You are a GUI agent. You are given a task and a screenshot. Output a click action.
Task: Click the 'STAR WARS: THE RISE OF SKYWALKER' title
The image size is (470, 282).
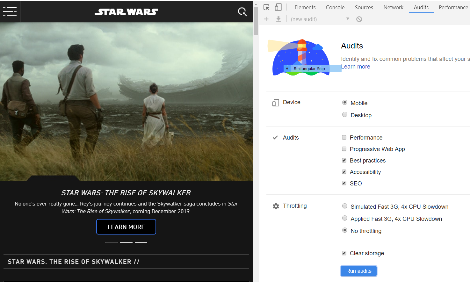[126, 193]
